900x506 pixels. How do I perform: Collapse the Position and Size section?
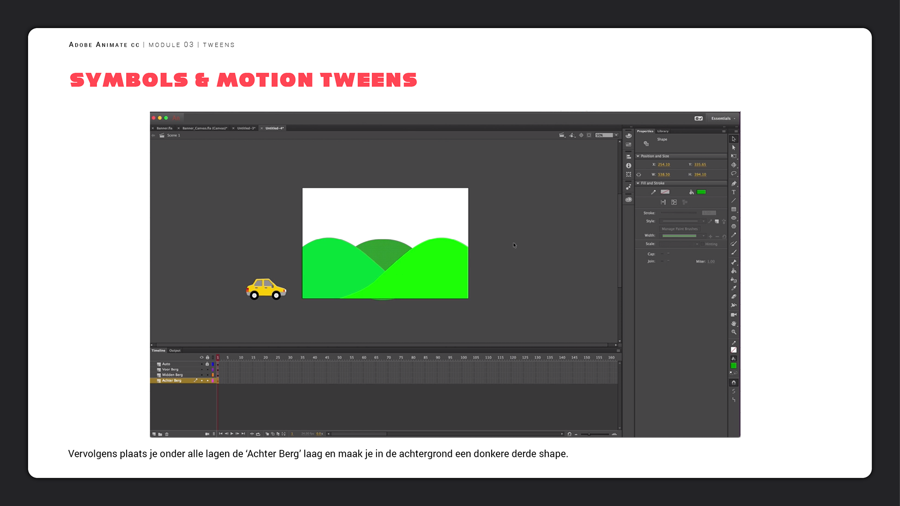[638, 156]
